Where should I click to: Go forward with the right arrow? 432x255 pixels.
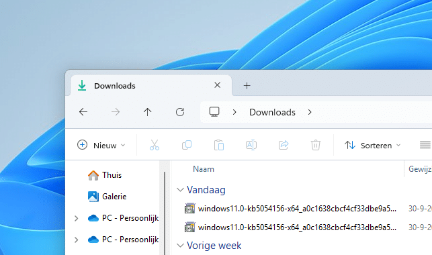[116, 112]
